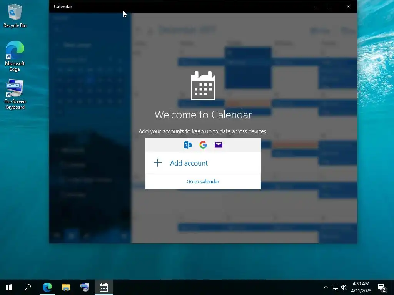Minimize the Calendar window
Image resolution: width=394 pixels, height=295 pixels.
click(313, 7)
